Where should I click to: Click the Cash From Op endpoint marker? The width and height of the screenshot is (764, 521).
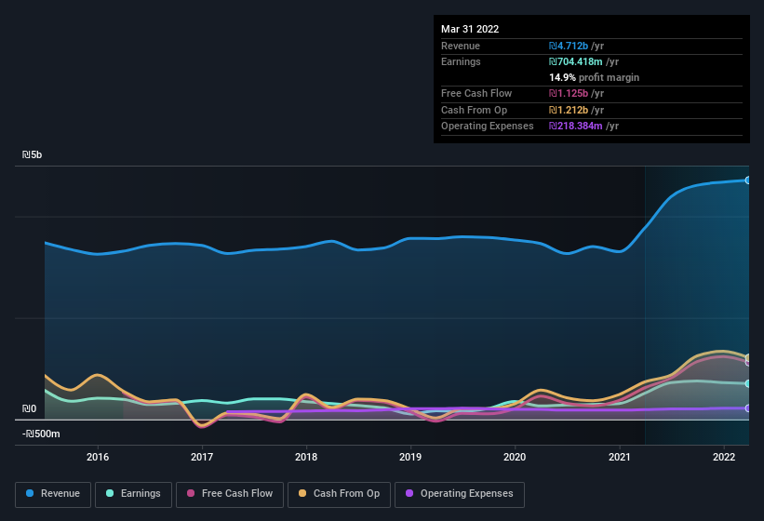pos(747,358)
